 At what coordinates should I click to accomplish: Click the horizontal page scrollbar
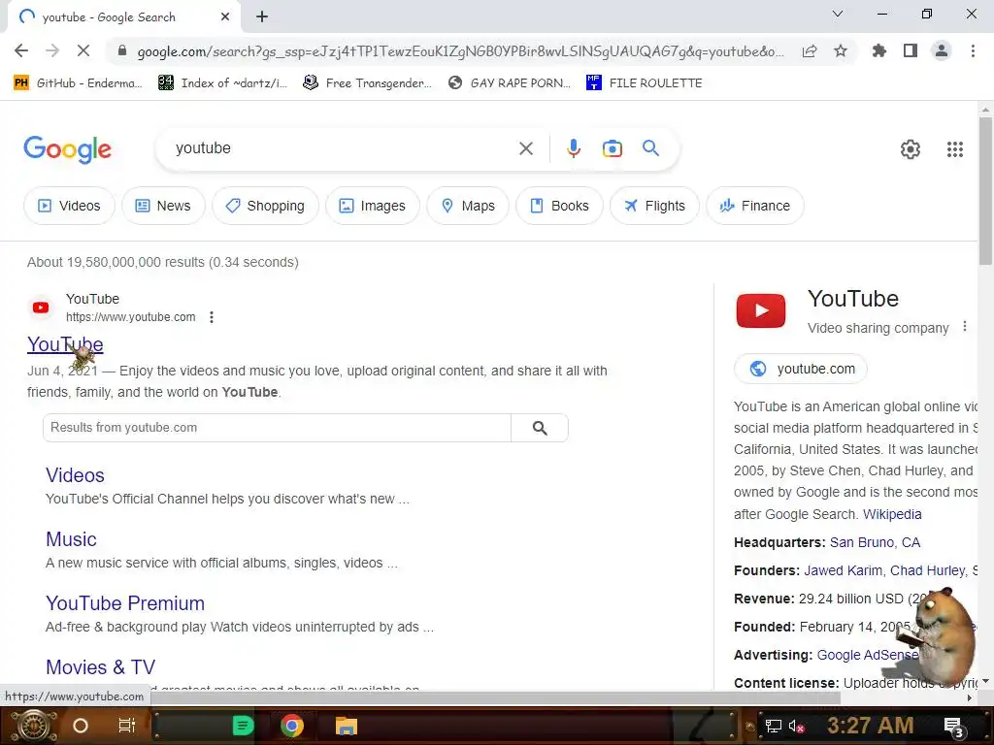point(494,697)
